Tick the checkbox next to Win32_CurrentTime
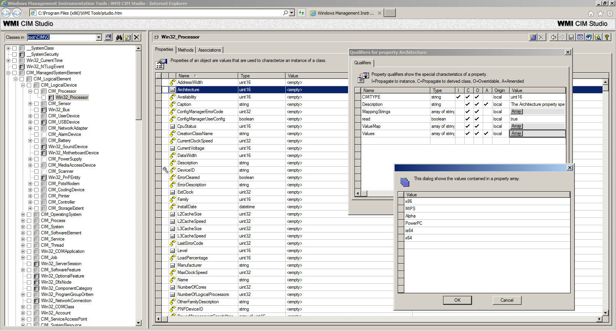The height and width of the screenshot is (331, 616). pyautogui.click(x=15, y=60)
